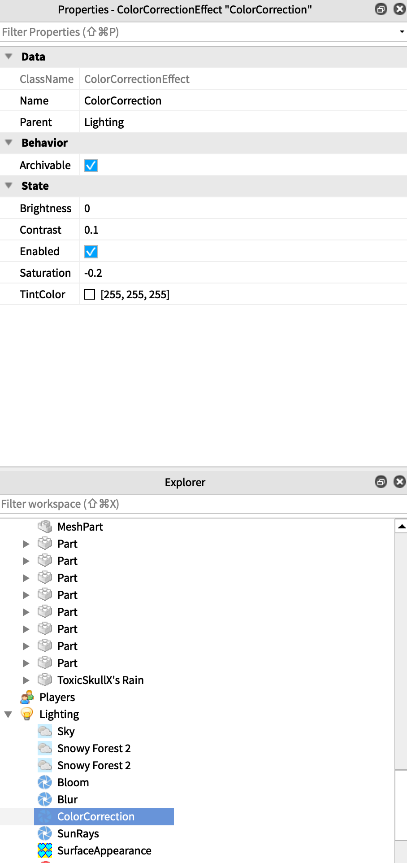Open the Filter Properties dropdown arrow
This screenshot has width=407, height=863.
(x=401, y=32)
